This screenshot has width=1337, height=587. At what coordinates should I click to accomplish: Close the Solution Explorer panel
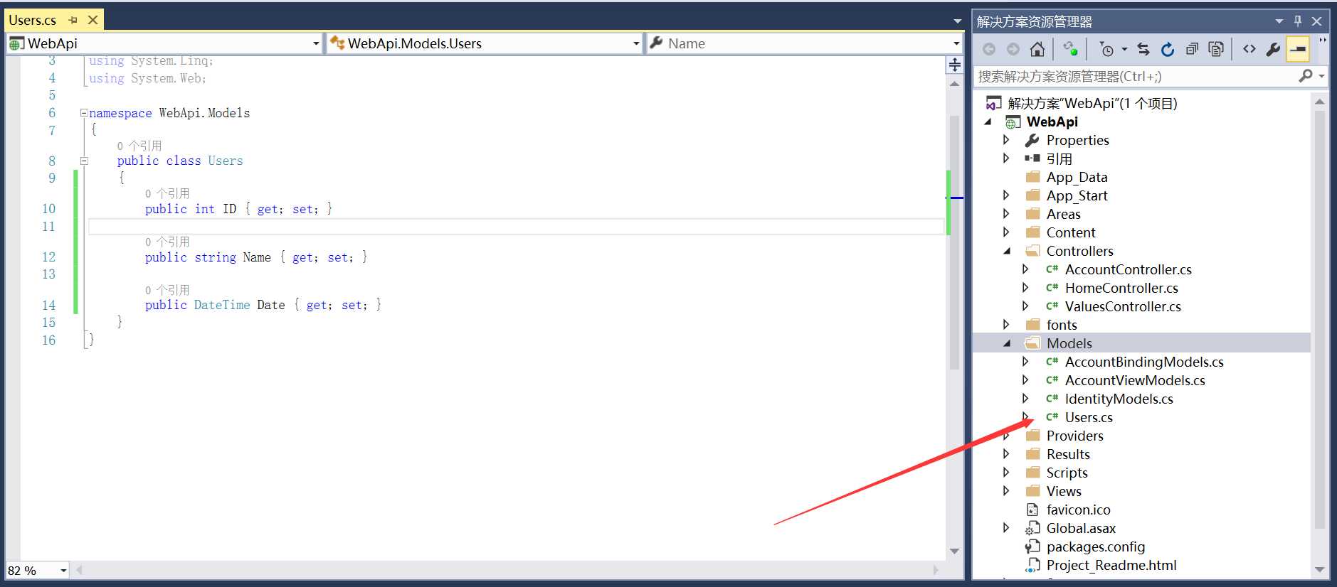pyautogui.click(x=1317, y=21)
